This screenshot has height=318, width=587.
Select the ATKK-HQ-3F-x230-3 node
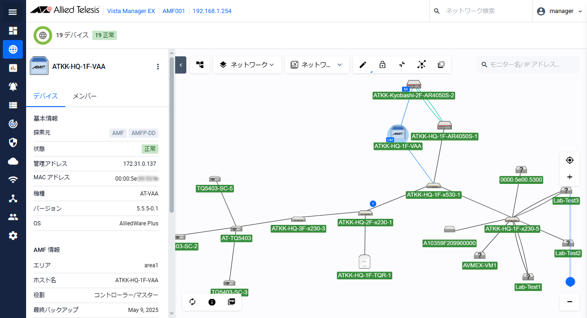(x=298, y=220)
